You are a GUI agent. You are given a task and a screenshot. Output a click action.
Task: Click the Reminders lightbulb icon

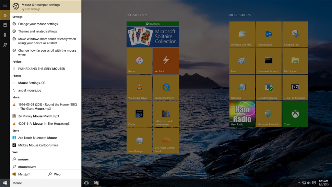click(5, 35)
